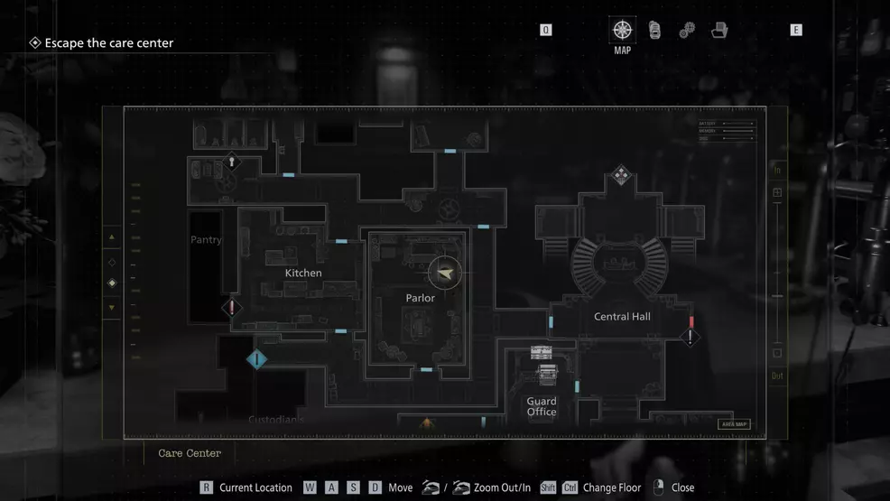Select the blue diamond objective marker

pos(256,359)
